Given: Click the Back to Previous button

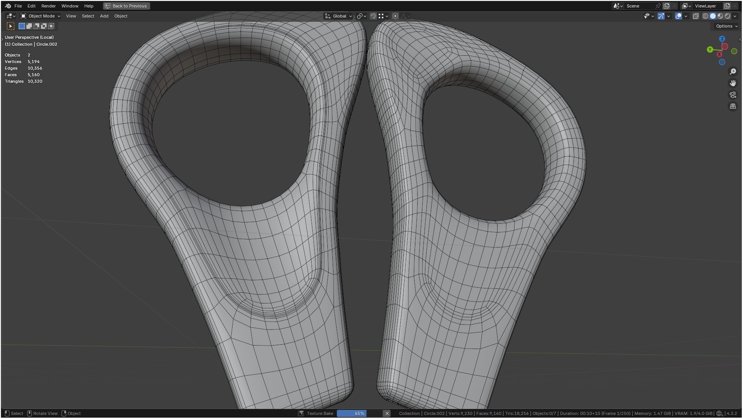Looking at the screenshot, I should pos(126,6).
